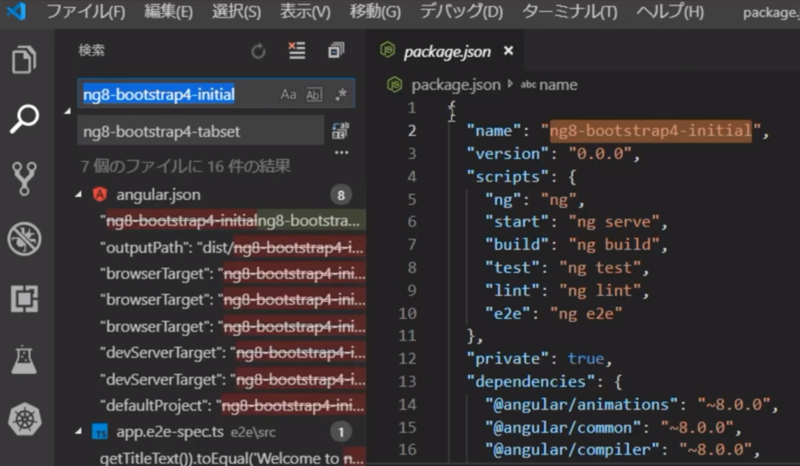This screenshot has height=466, width=800.
Task: Click "ng e2e" value in editor
Action: (x=586, y=313)
